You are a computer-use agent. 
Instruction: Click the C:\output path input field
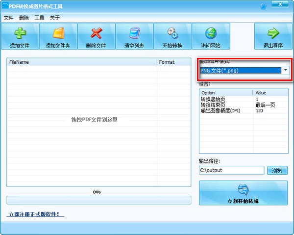(x=231, y=171)
